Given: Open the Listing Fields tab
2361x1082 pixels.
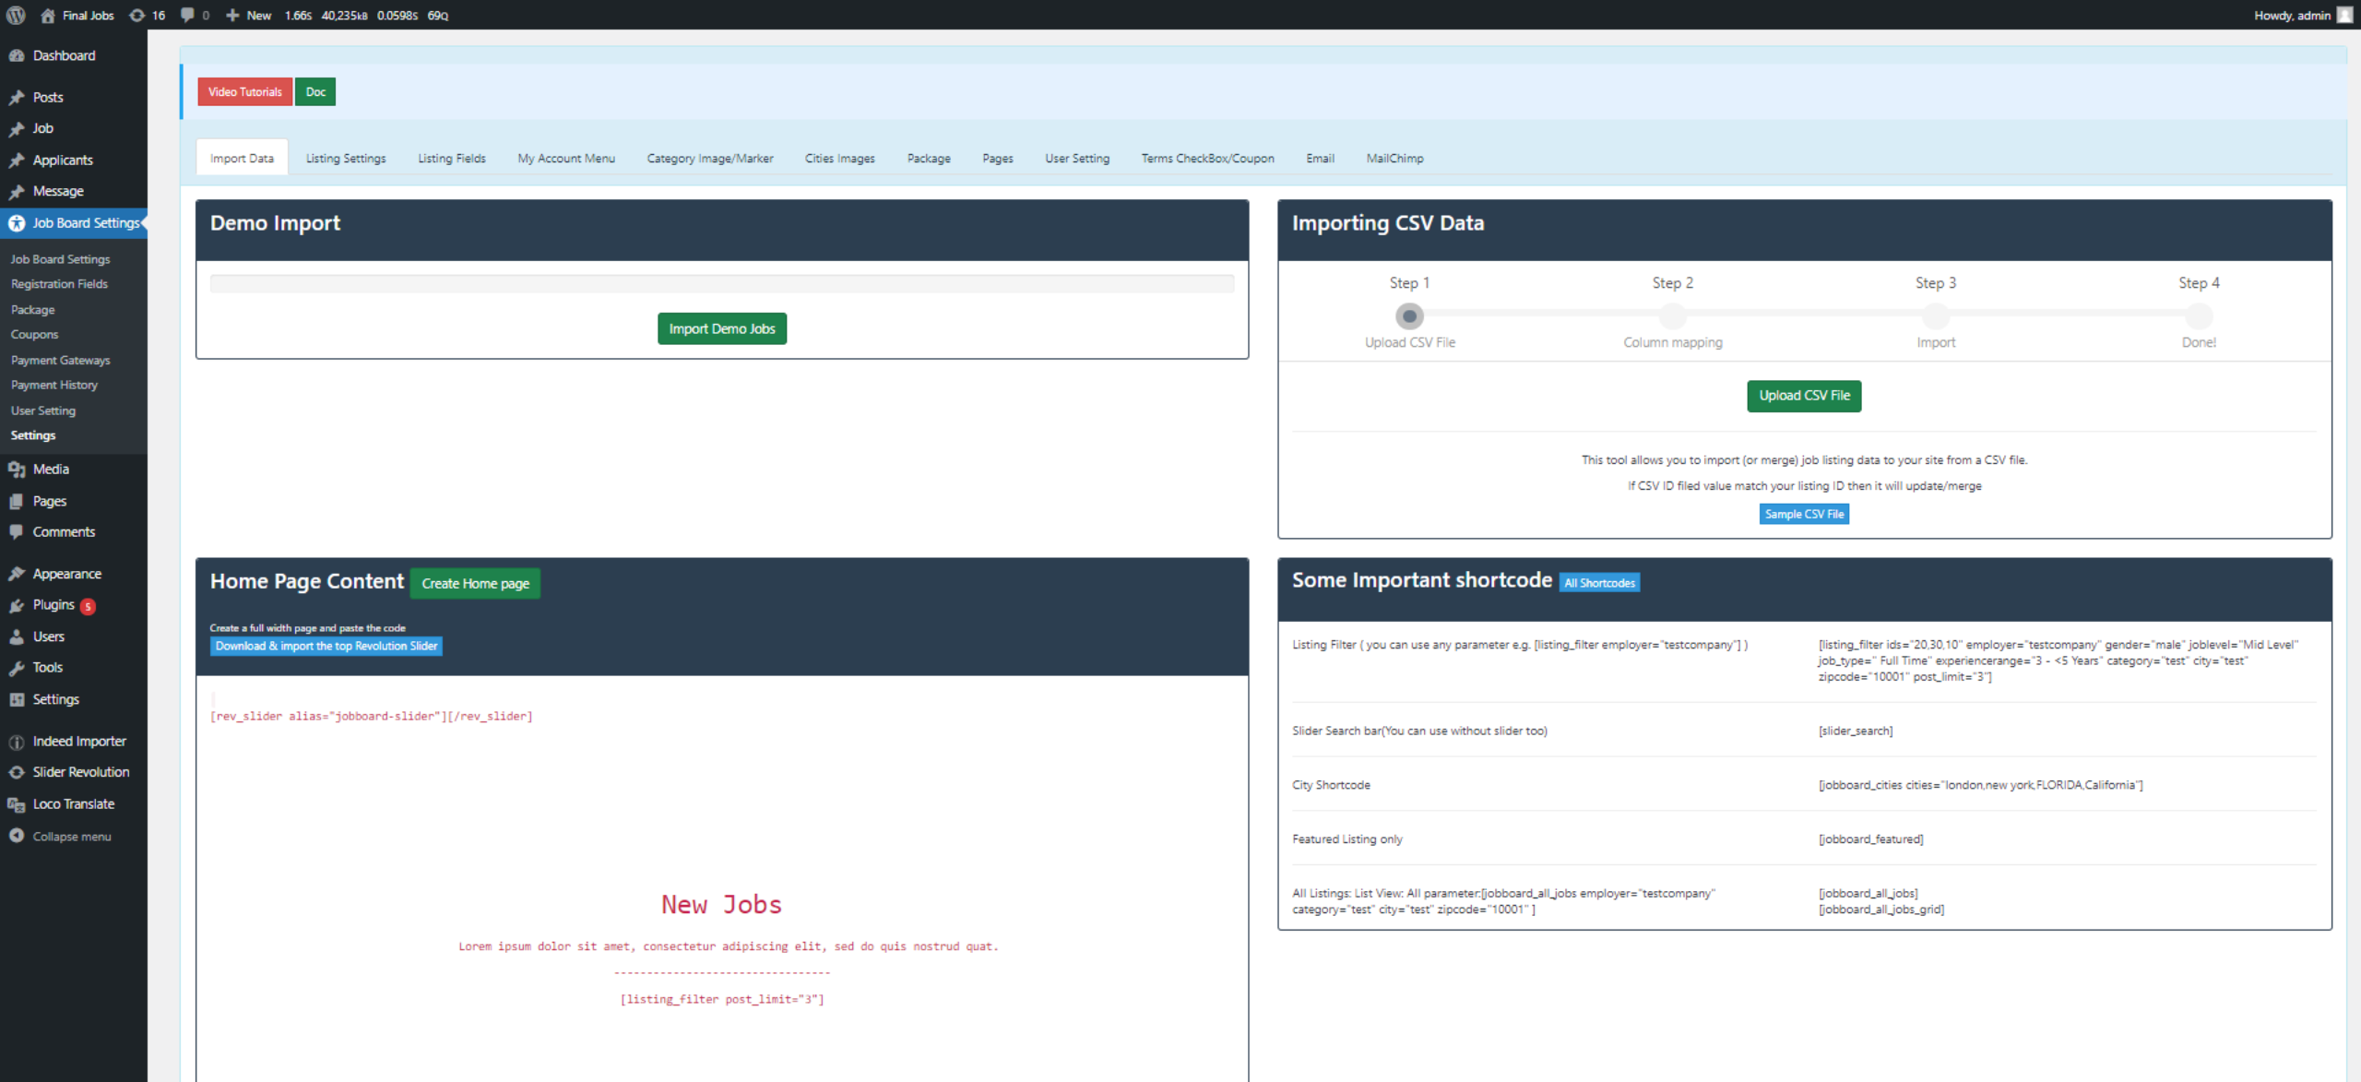Looking at the screenshot, I should coord(452,158).
